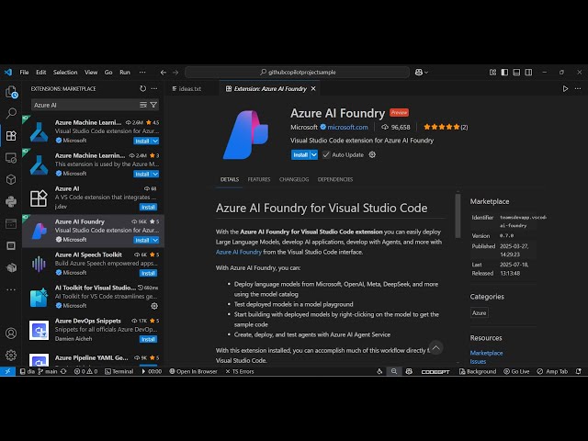Open the Edit menu
The width and height of the screenshot is (588, 441).
coord(40,72)
